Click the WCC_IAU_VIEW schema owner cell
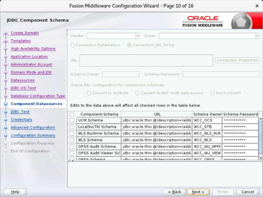263x197 pixels. click(x=207, y=153)
